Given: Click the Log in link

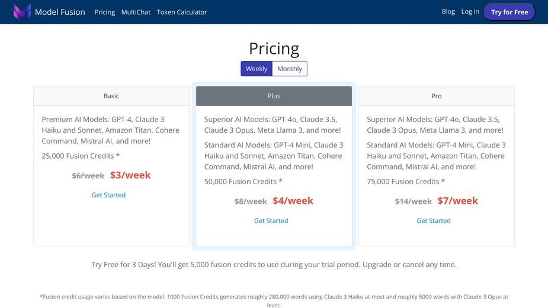Looking at the screenshot, I should [x=470, y=11].
